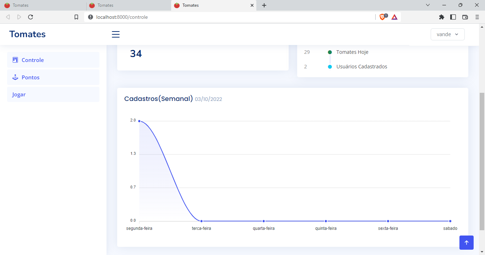Click the green Tomates Hoje dot
Screen dimensions: 485x255
[330, 52]
